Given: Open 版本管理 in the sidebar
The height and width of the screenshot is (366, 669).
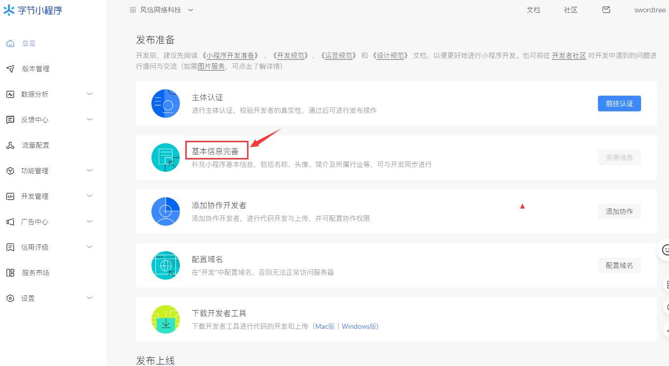Looking at the screenshot, I should (x=35, y=69).
